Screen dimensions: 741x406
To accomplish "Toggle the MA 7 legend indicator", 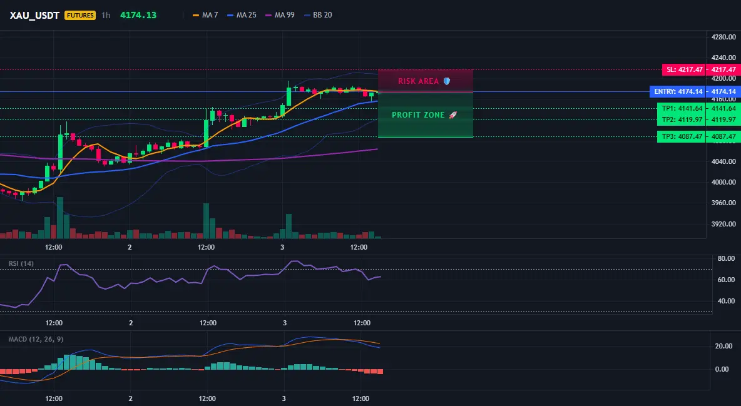I will pos(205,15).
